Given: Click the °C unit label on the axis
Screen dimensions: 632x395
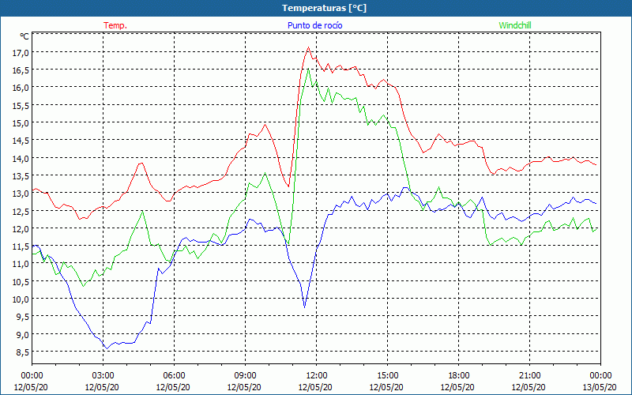Looking at the screenshot, I should click(24, 36).
